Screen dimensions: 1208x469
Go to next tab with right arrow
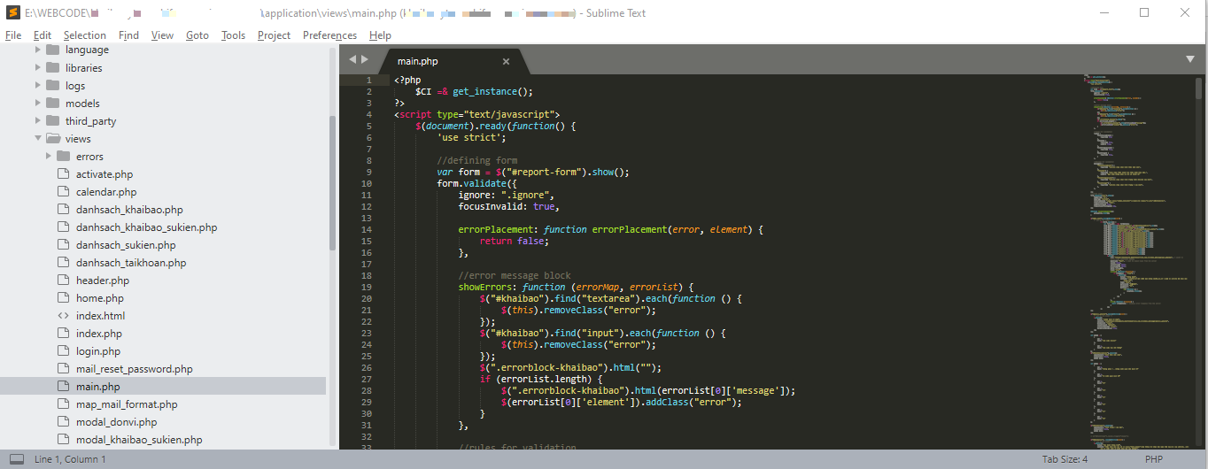(364, 60)
